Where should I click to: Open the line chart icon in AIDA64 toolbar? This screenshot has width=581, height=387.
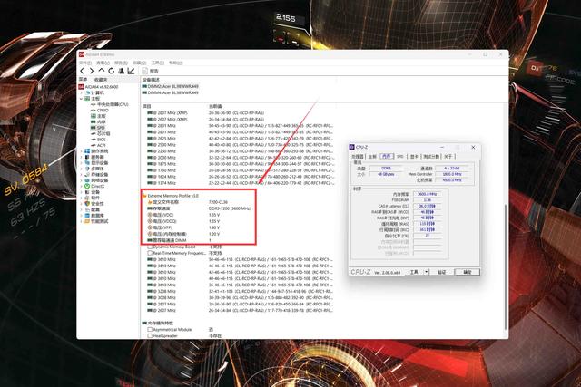point(131,71)
